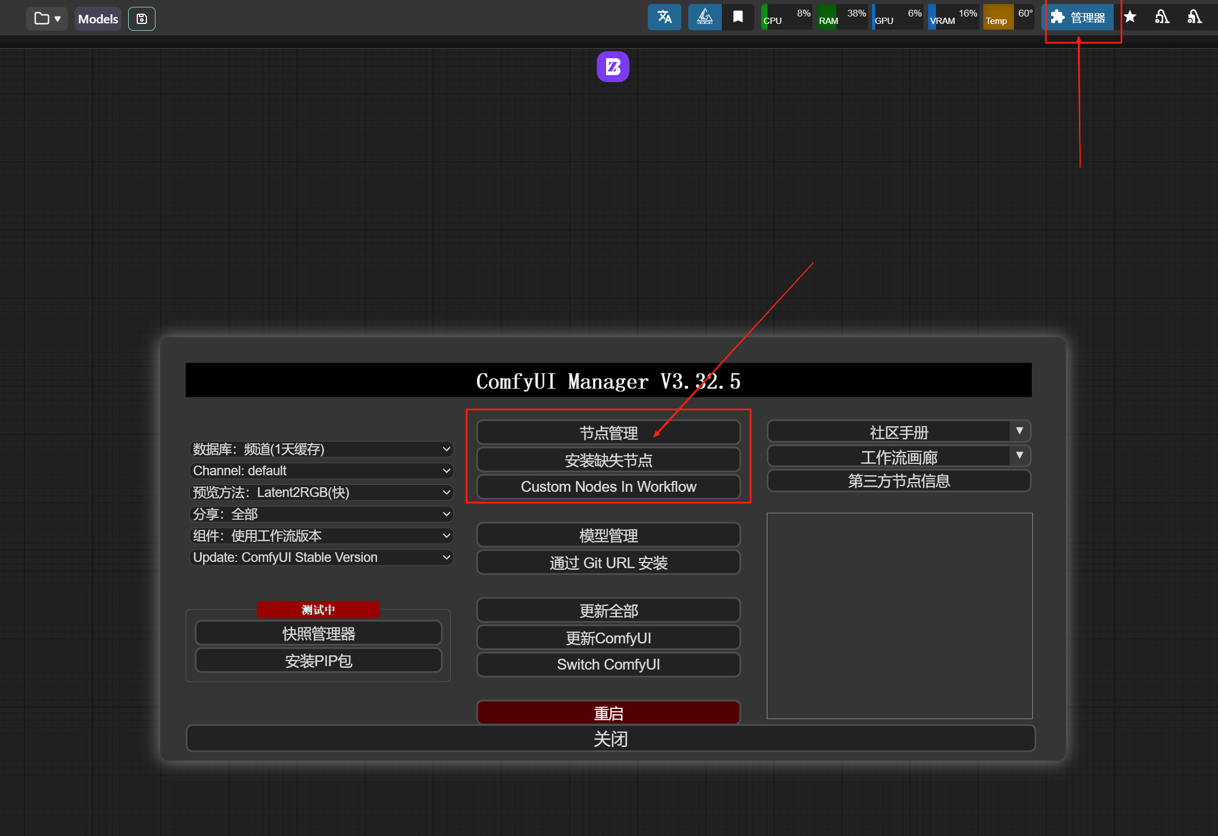Open the 管理器 Manager button
This screenshot has height=836, width=1218.
pyautogui.click(x=1078, y=17)
